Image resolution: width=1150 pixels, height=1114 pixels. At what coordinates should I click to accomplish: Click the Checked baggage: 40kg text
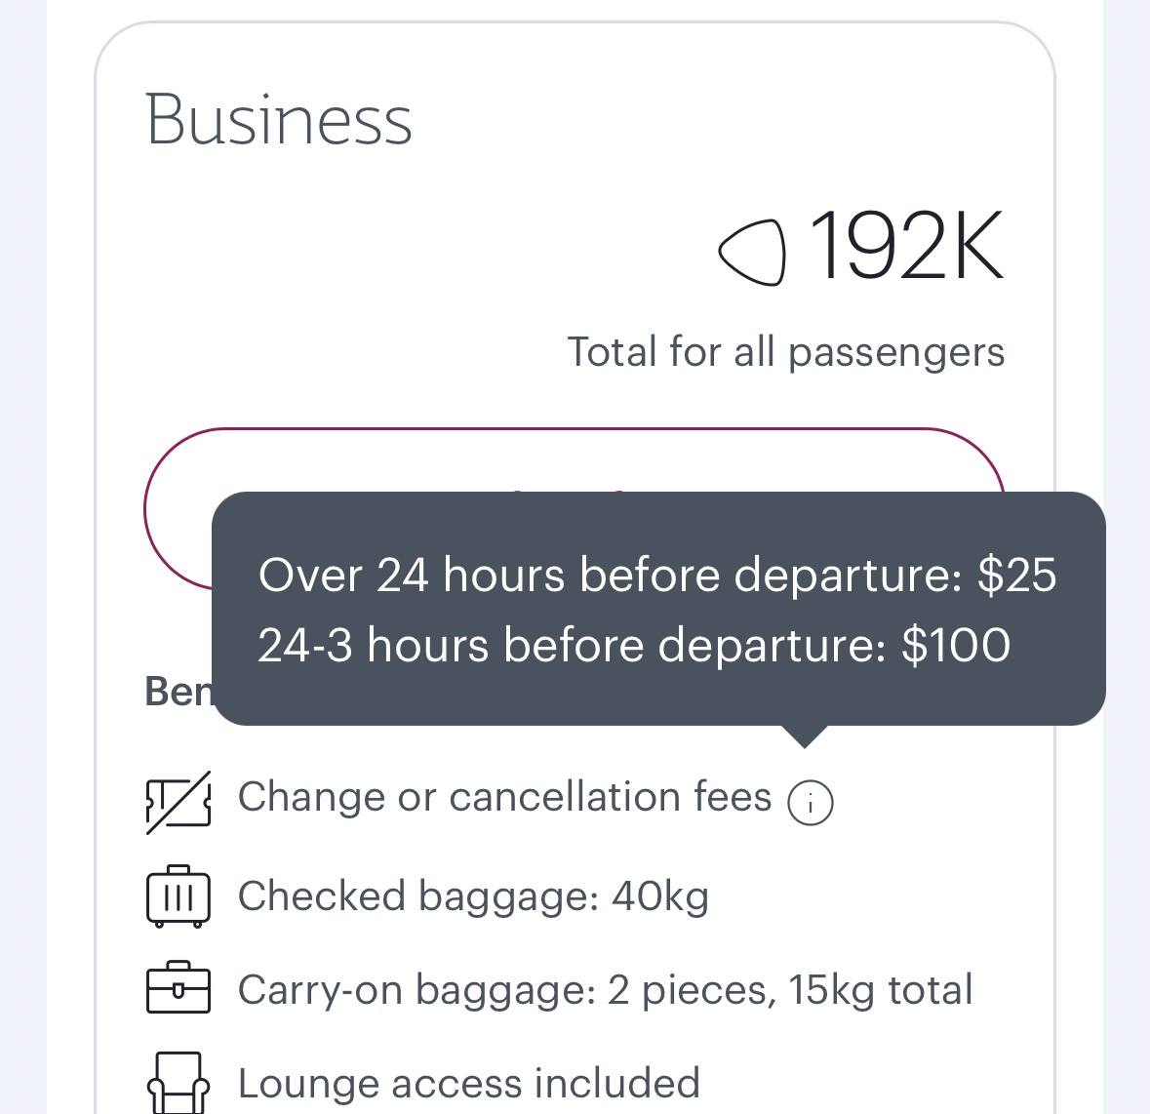coord(473,895)
